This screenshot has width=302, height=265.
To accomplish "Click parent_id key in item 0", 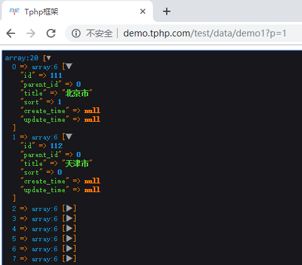I will click(41, 84).
